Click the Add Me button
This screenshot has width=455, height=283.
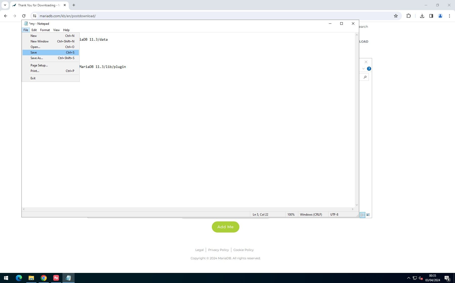[225, 227]
